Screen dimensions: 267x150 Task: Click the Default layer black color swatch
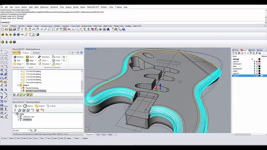pyautogui.click(x=259, y=59)
